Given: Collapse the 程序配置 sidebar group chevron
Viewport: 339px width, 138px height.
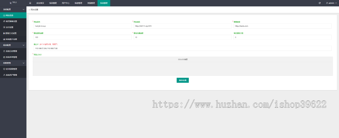Looking at the screenshot, I should click(x=23, y=45).
